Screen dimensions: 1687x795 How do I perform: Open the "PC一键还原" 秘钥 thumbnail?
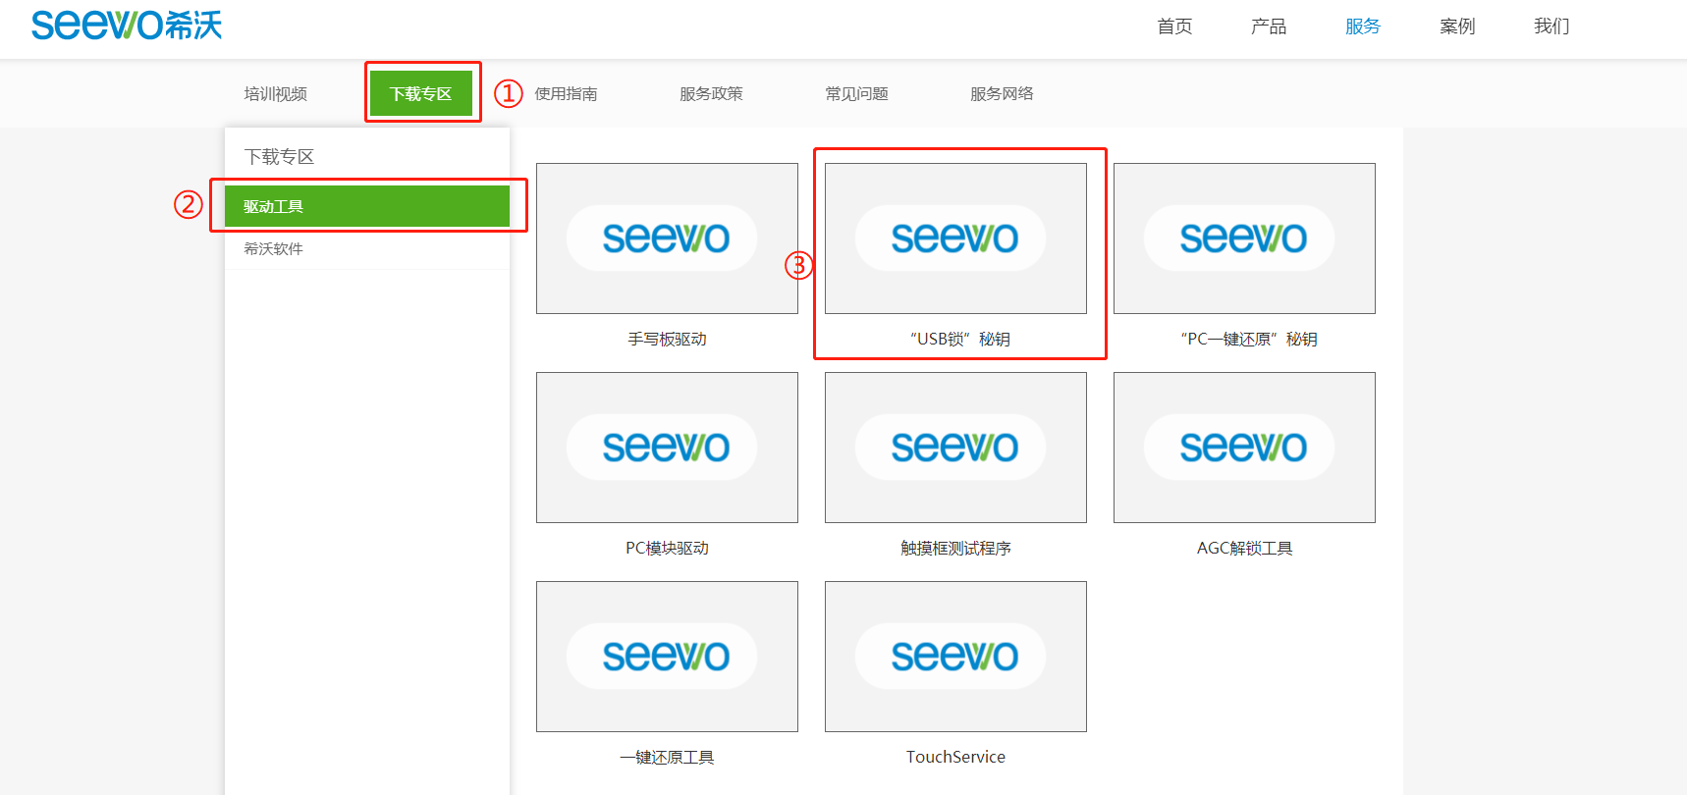point(1244,238)
